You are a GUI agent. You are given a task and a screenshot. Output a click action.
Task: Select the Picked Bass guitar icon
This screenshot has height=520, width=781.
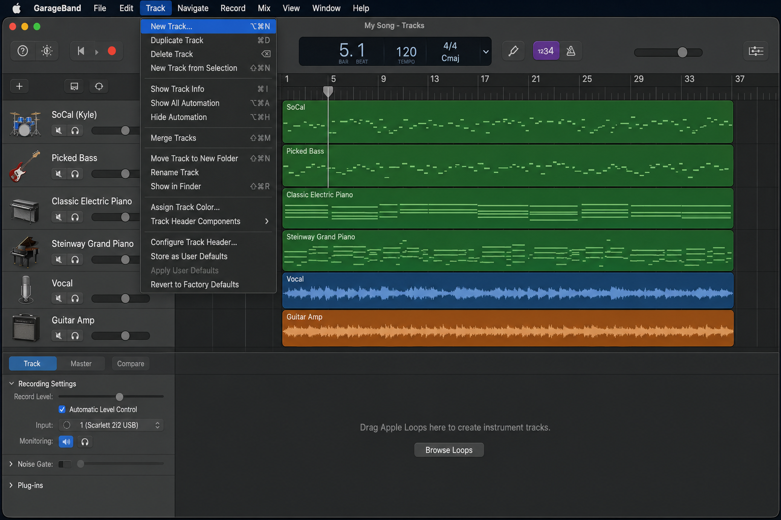click(x=25, y=166)
